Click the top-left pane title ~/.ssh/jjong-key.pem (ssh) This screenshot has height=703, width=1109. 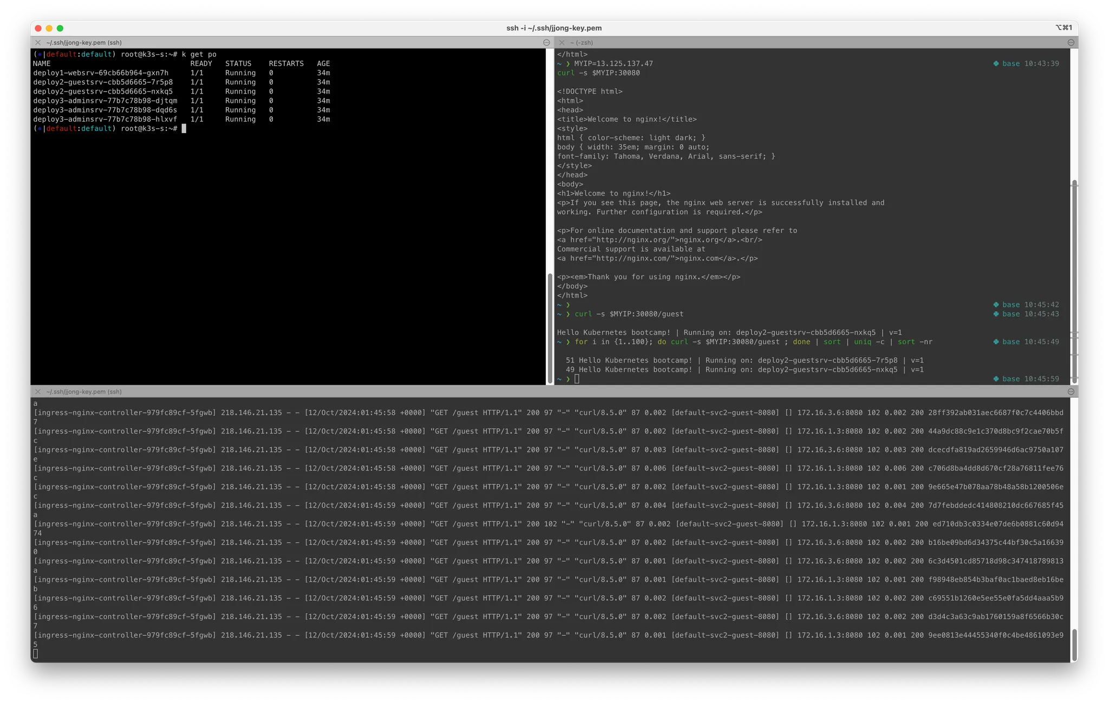pyautogui.click(x=84, y=42)
